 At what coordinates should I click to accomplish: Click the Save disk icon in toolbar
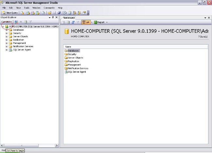tap(54, 13)
